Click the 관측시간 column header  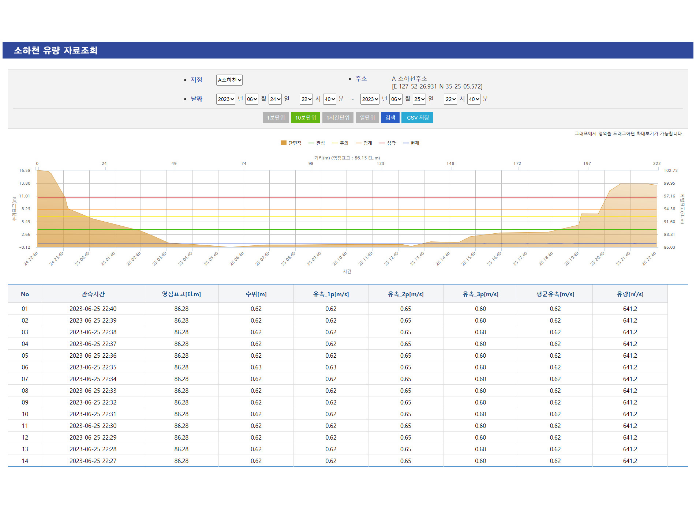(x=93, y=294)
